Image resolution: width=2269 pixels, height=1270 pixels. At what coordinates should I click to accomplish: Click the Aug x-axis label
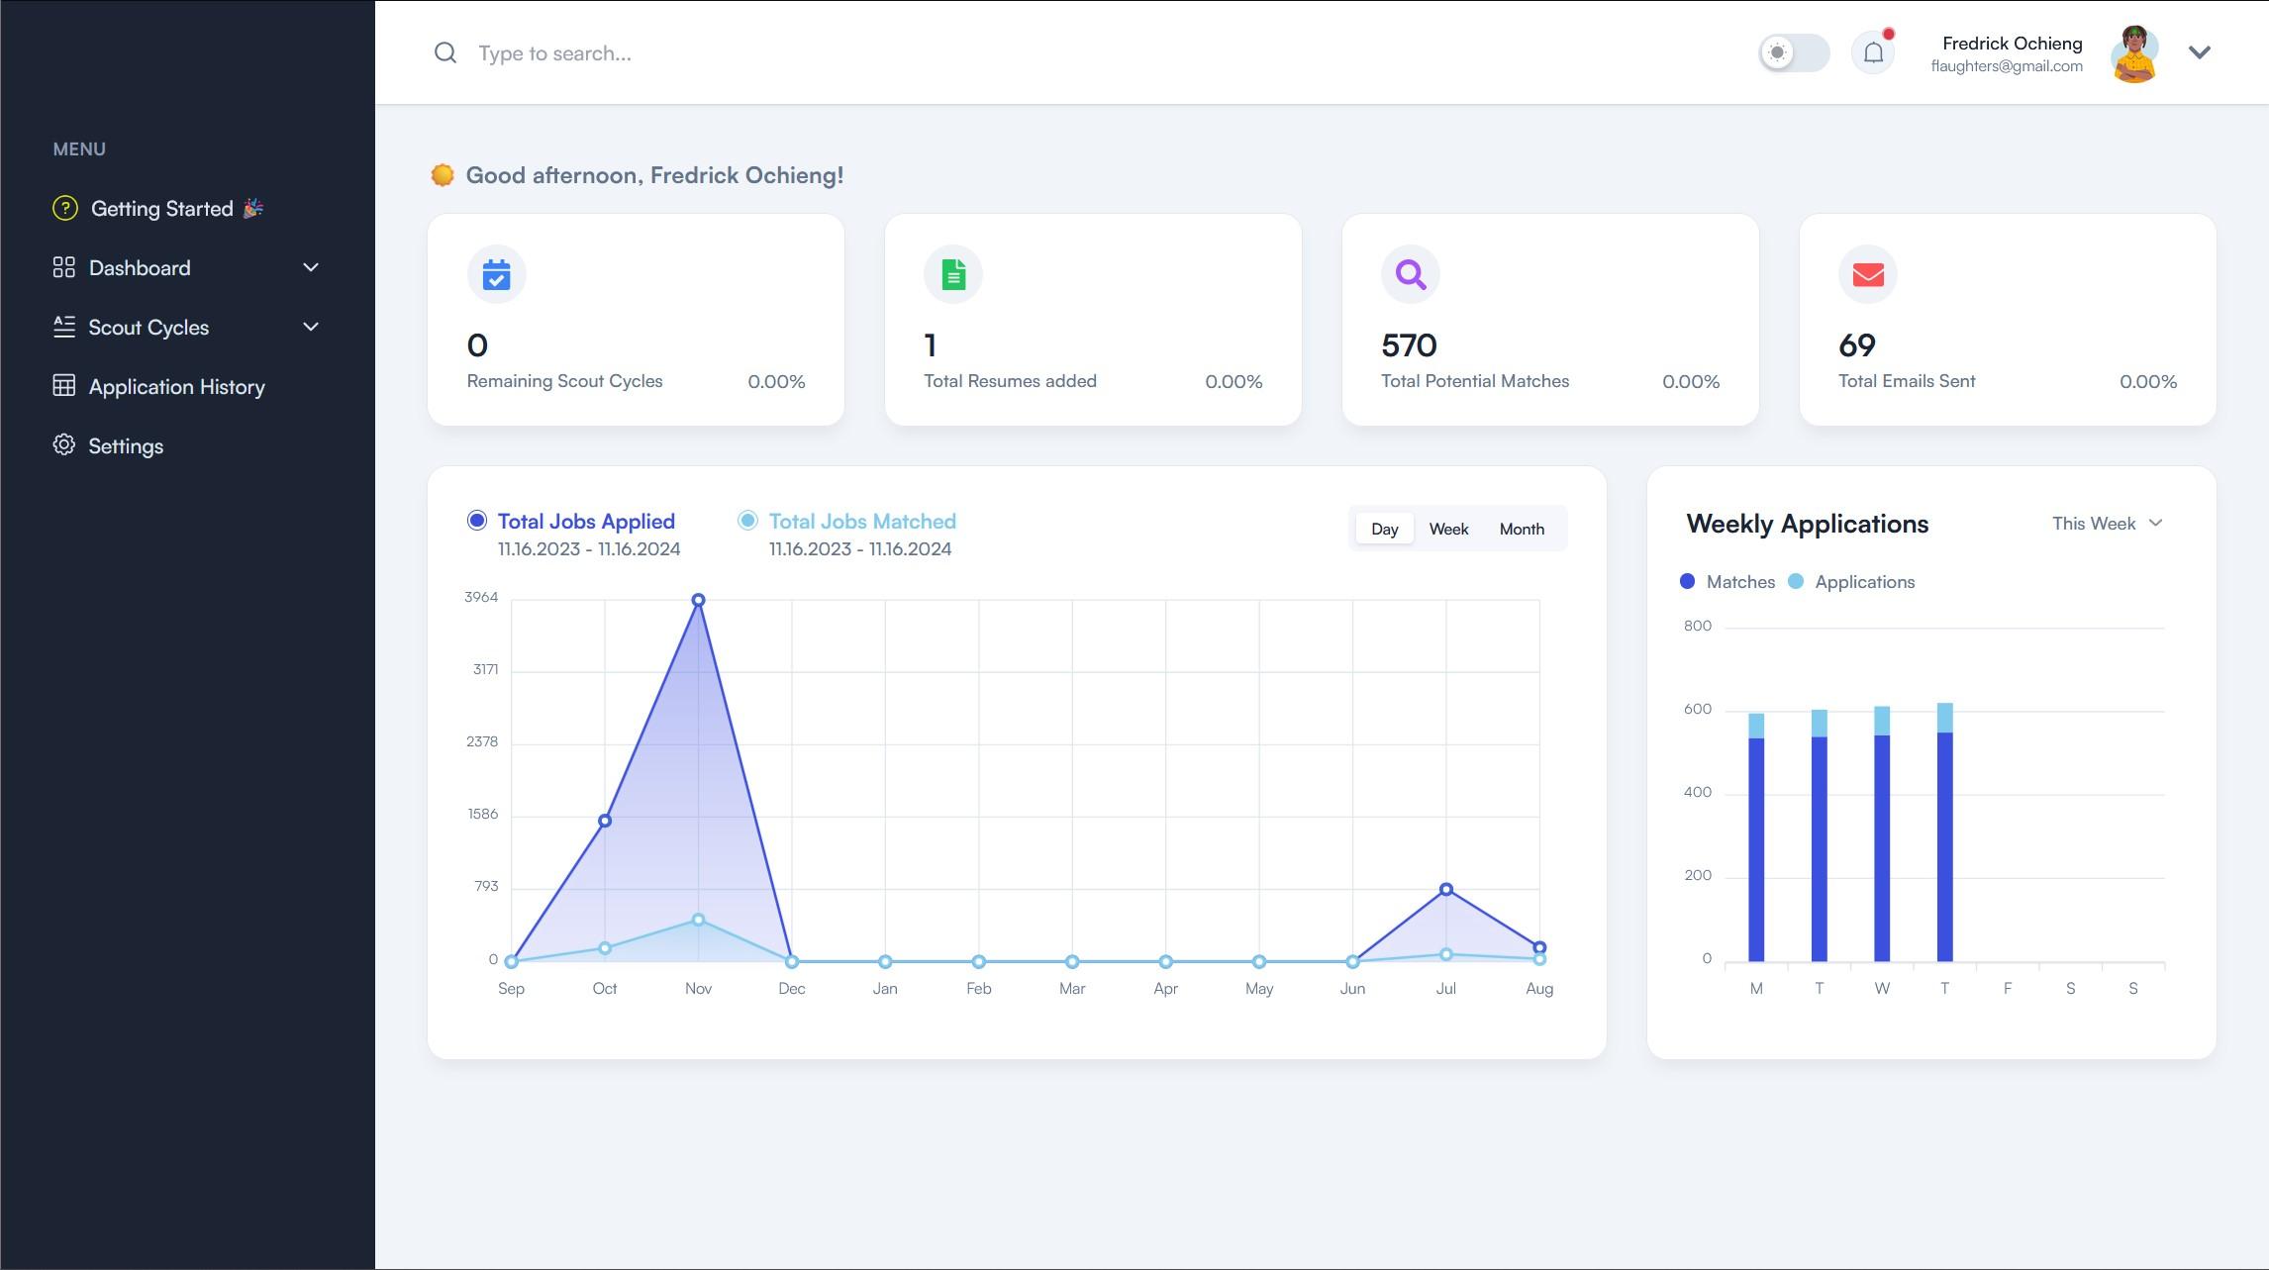click(1539, 988)
